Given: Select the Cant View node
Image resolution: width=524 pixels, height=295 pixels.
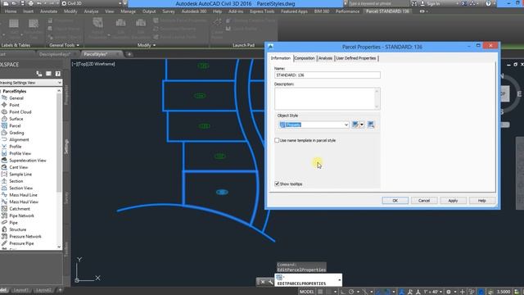Looking at the screenshot, I should 18,167.
